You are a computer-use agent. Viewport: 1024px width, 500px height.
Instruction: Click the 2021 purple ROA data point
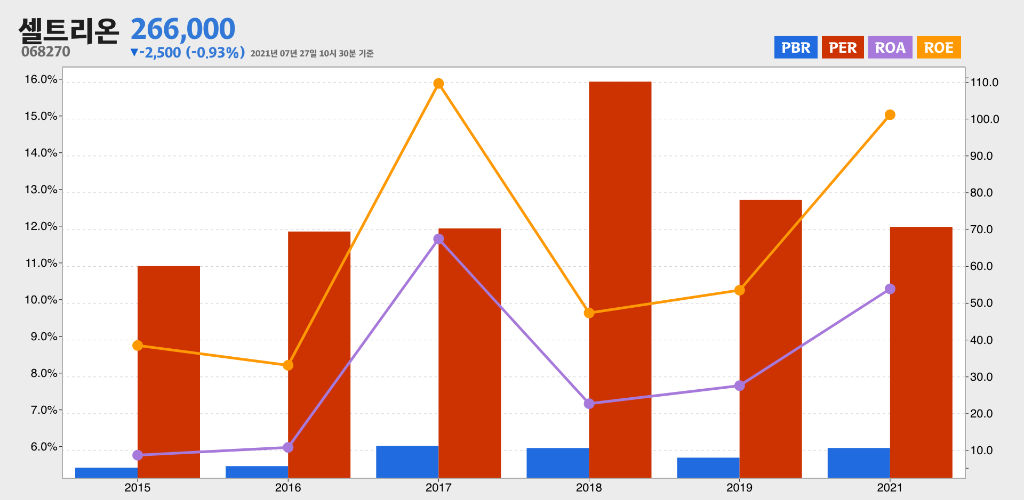pyautogui.click(x=890, y=289)
